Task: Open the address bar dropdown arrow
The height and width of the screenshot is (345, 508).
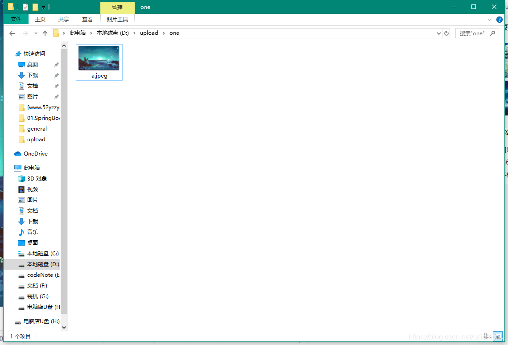Action: pyautogui.click(x=438, y=33)
